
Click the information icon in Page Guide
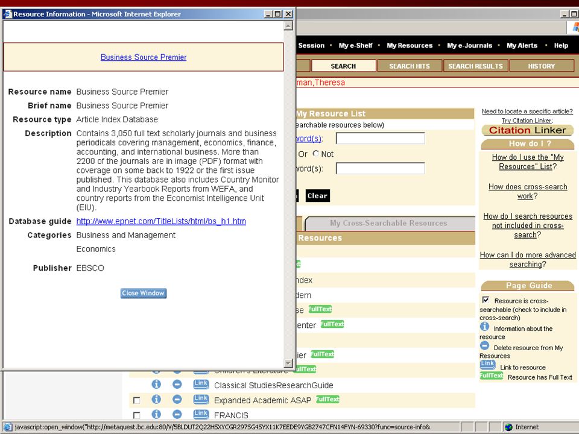click(x=484, y=327)
